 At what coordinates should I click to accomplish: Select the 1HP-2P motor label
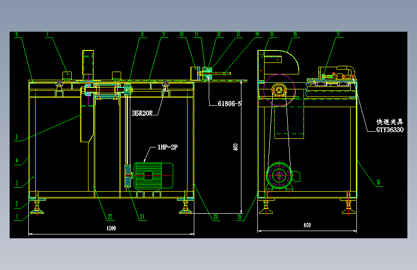[167, 147]
